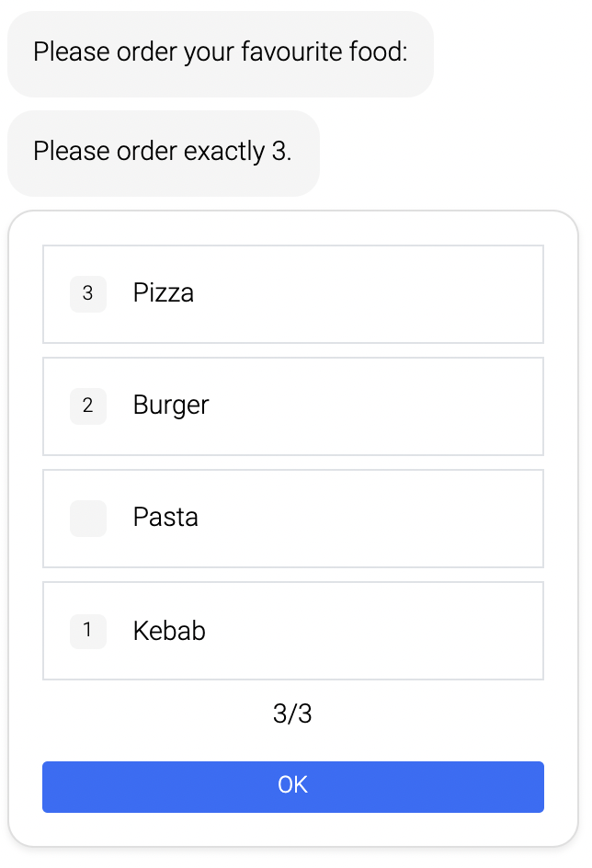The image size is (592, 868).
Task: Select the Pasta option card
Action: tap(292, 518)
